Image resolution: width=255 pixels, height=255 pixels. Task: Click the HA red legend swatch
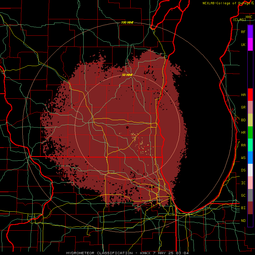[250, 95]
